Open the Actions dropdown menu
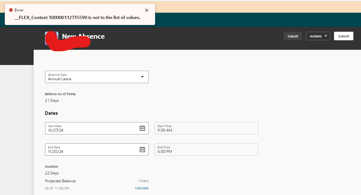The image size is (361, 195). click(x=318, y=36)
